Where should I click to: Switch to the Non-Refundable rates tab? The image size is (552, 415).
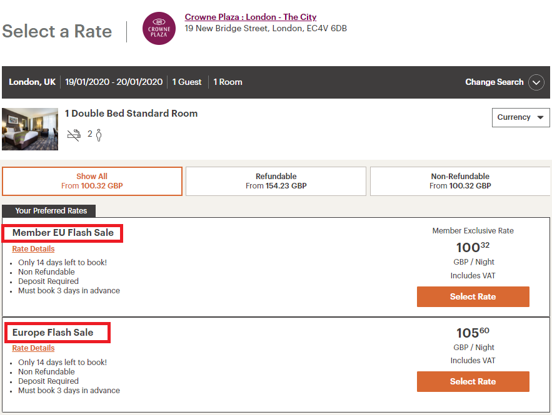click(460, 181)
